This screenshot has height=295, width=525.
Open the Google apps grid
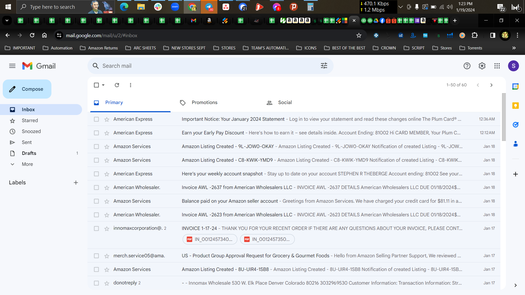pos(497,66)
